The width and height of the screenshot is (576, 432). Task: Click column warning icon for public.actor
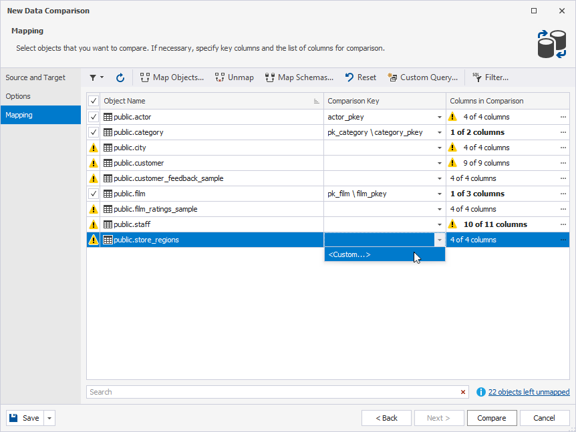point(452,117)
